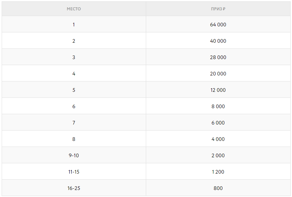Image resolution: width=292 pixels, height=197 pixels.
Task: Select the 16-25 place range cell
Action: 74,188
